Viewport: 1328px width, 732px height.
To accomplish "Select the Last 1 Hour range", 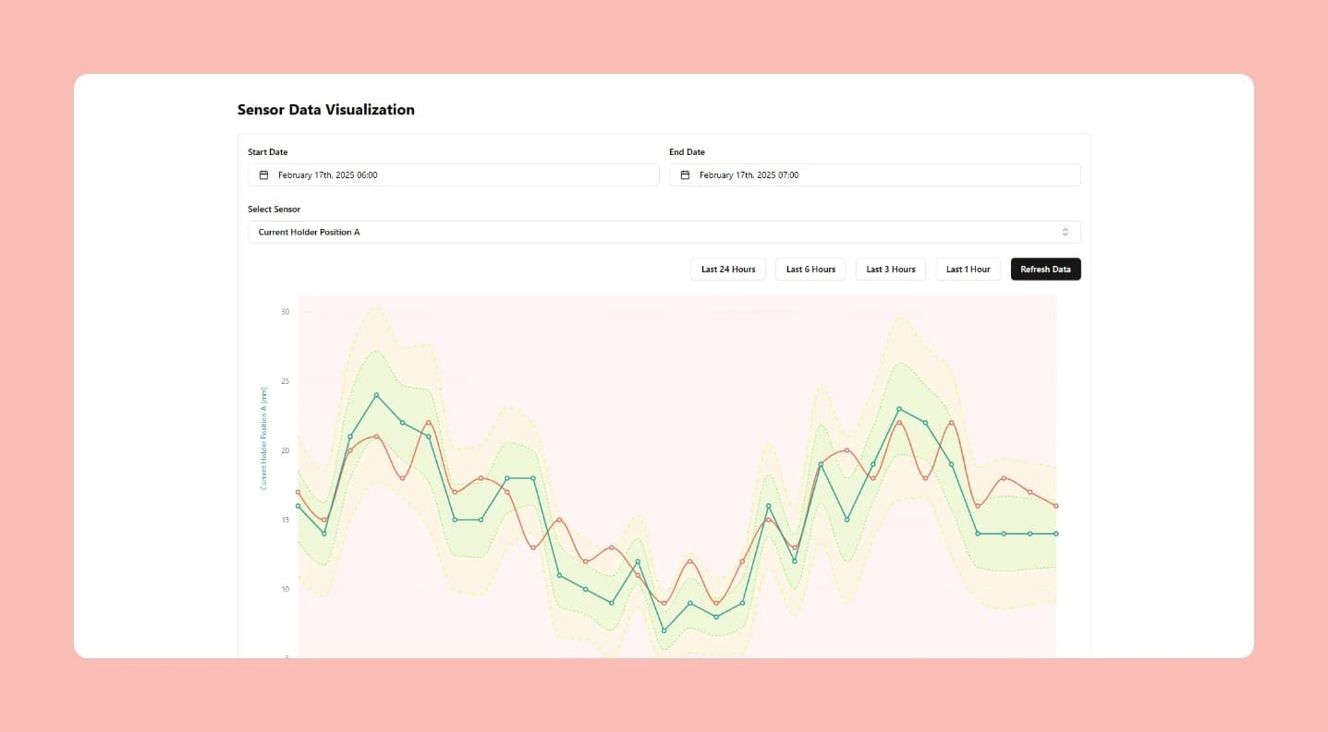I will [x=968, y=269].
